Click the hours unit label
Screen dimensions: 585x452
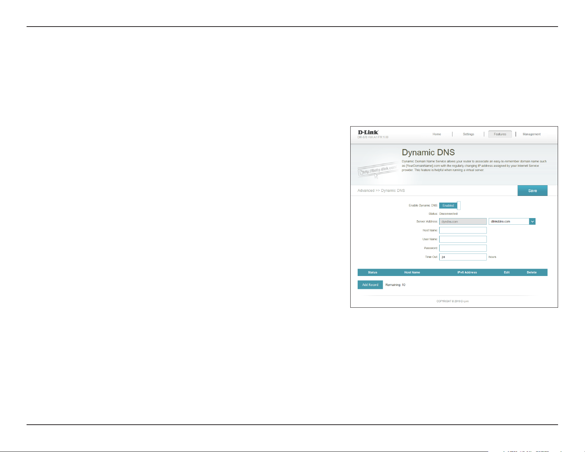click(x=492, y=257)
